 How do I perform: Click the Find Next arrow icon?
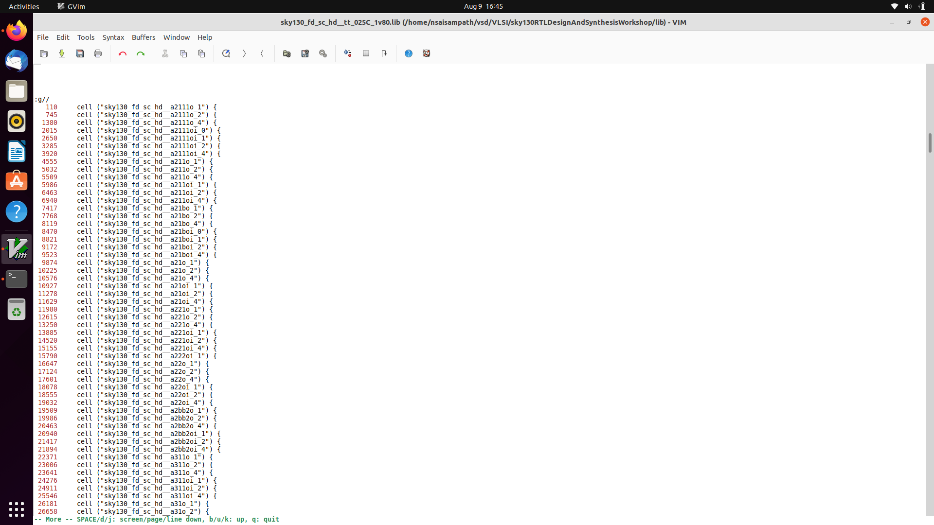[x=244, y=53]
